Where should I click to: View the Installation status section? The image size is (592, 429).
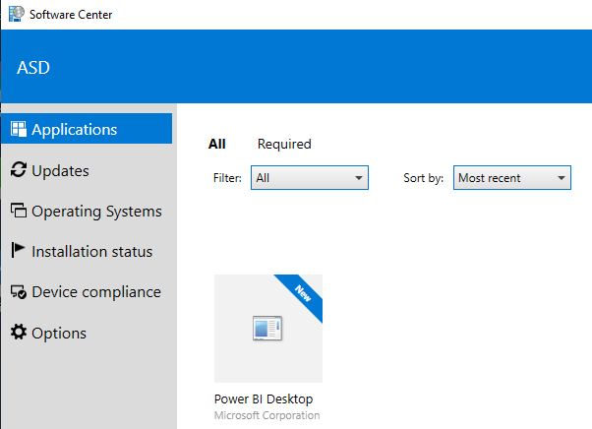point(92,252)
